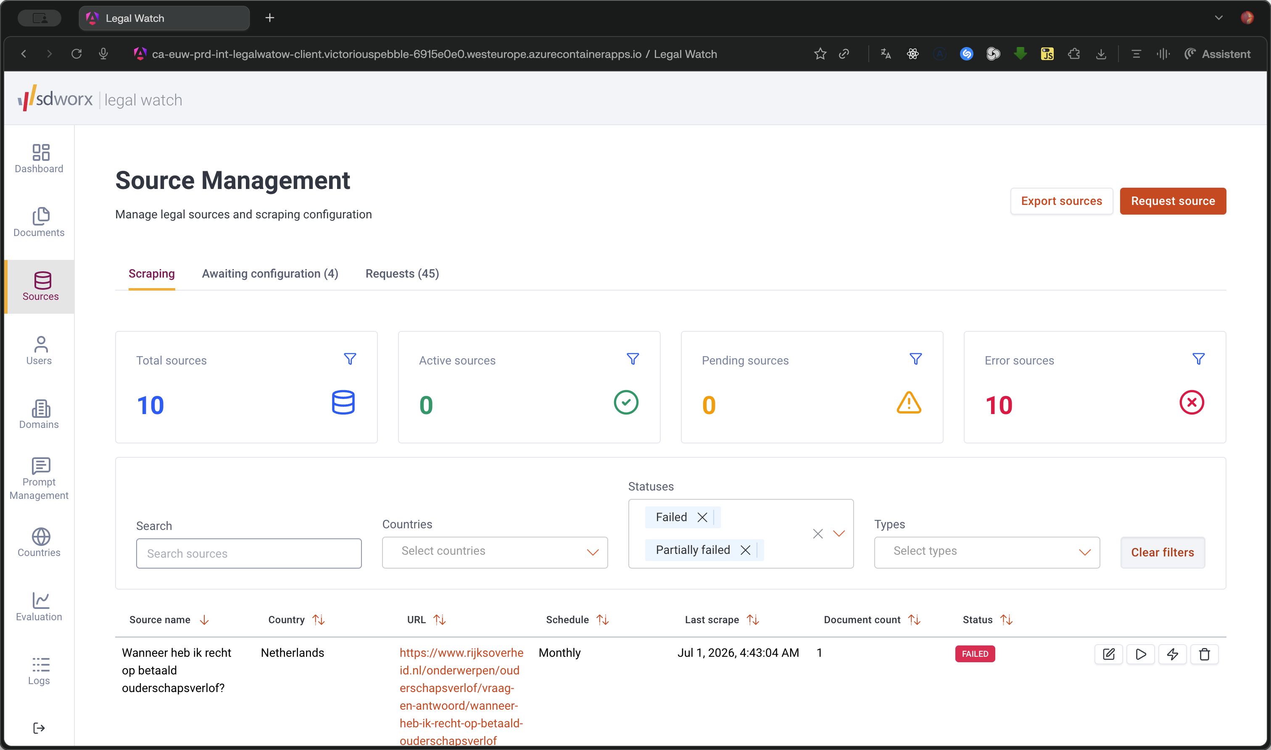Click Clear filters button
Viewport: 1271px width, 750px height.
1162,552
